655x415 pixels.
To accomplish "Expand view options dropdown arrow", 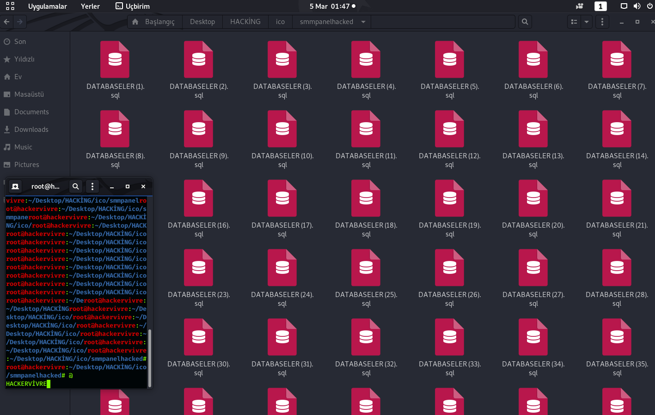I will click(x=587, y=22).
